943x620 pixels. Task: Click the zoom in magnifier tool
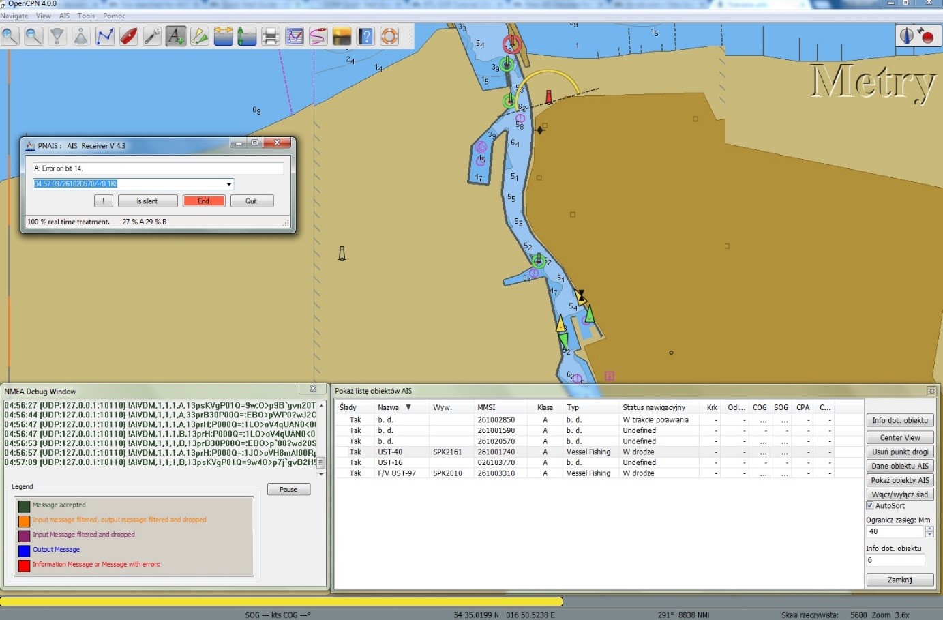tap(10, 36)
